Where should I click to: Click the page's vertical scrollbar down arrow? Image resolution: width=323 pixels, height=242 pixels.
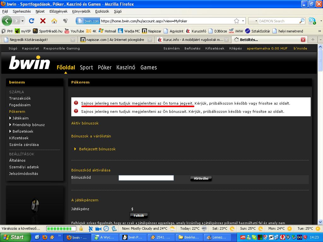pos(320,222)
